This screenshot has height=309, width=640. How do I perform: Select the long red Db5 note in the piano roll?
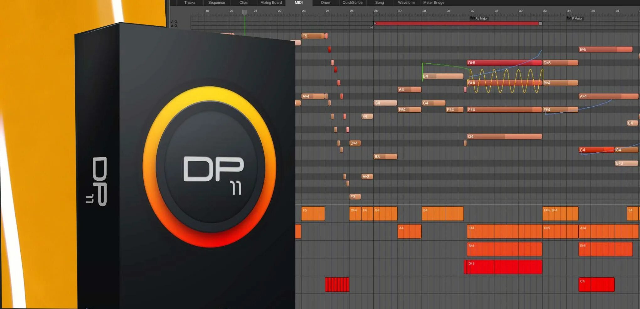coord(504,63)
